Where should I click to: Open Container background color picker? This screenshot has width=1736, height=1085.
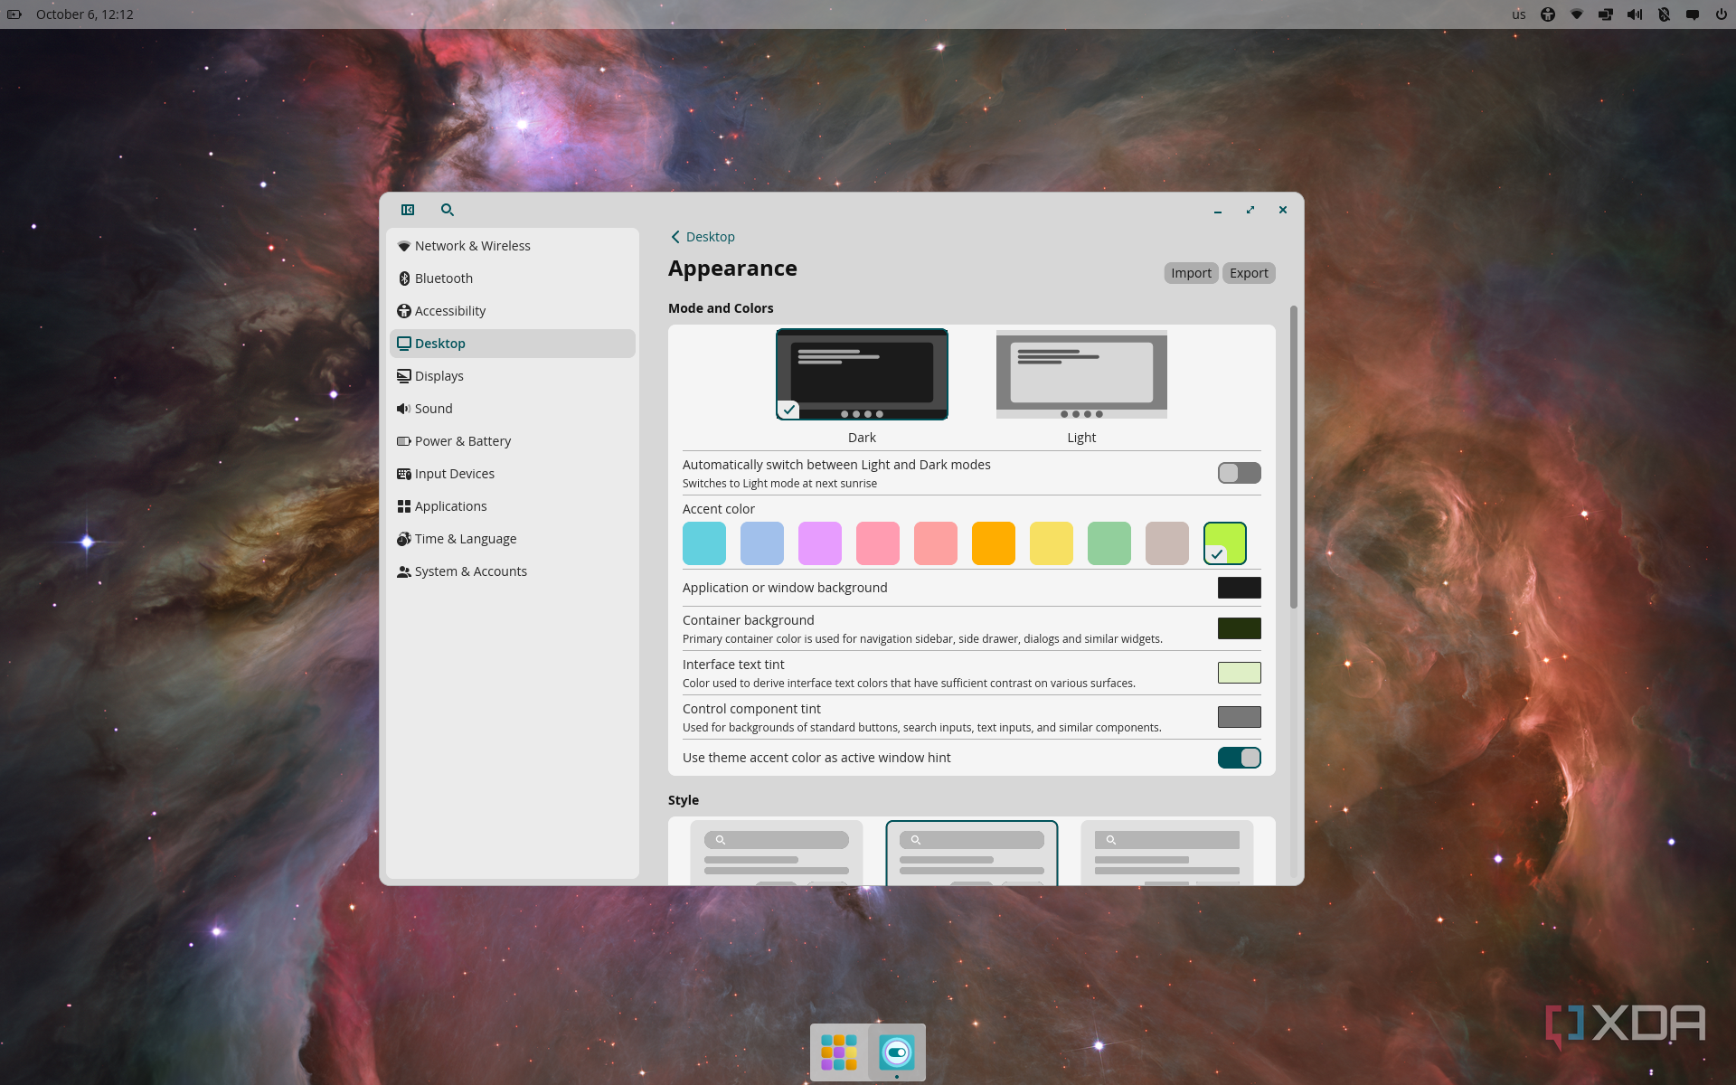1239,628
